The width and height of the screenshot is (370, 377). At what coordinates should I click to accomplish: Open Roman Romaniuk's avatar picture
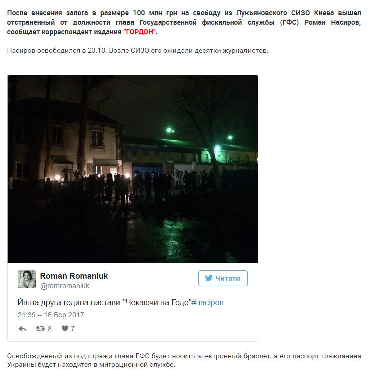(27, 279)
